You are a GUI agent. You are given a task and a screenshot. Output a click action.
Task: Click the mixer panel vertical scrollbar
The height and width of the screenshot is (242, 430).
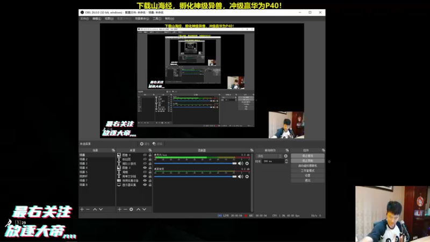[x=252, y=182]
